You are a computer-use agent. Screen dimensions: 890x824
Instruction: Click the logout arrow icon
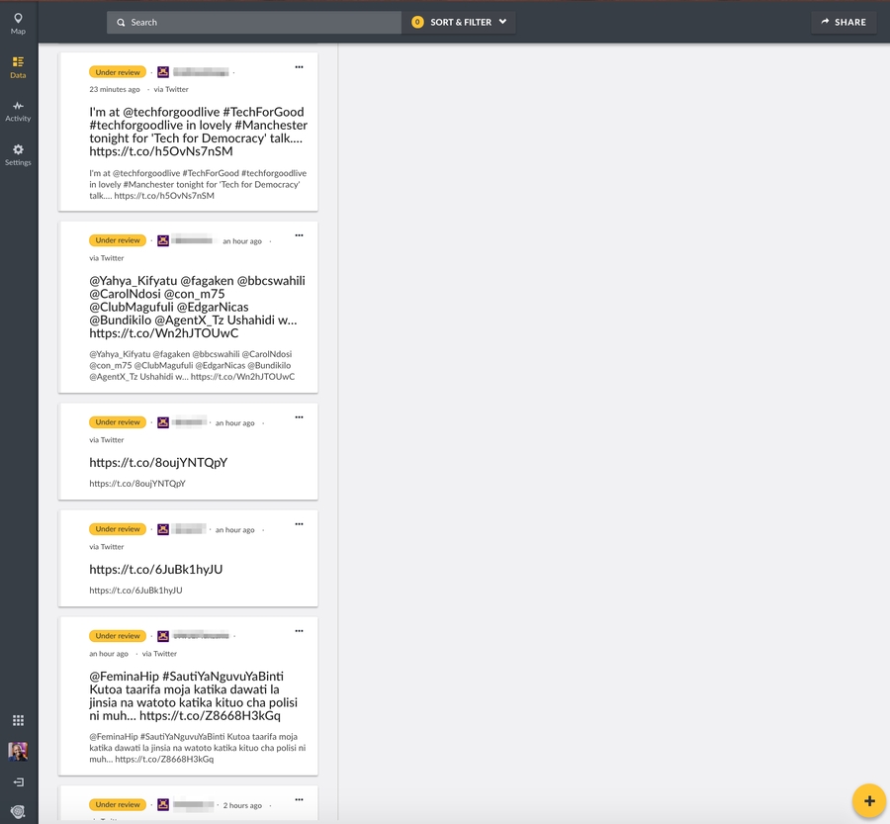18,782
